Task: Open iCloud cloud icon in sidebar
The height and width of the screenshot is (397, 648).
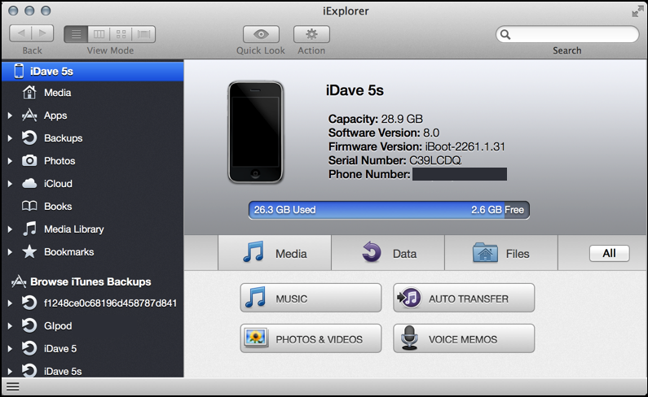Action: [x=29, y=183]
